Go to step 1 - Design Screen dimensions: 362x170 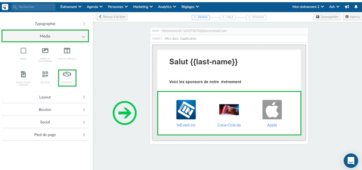click(200, 17)
